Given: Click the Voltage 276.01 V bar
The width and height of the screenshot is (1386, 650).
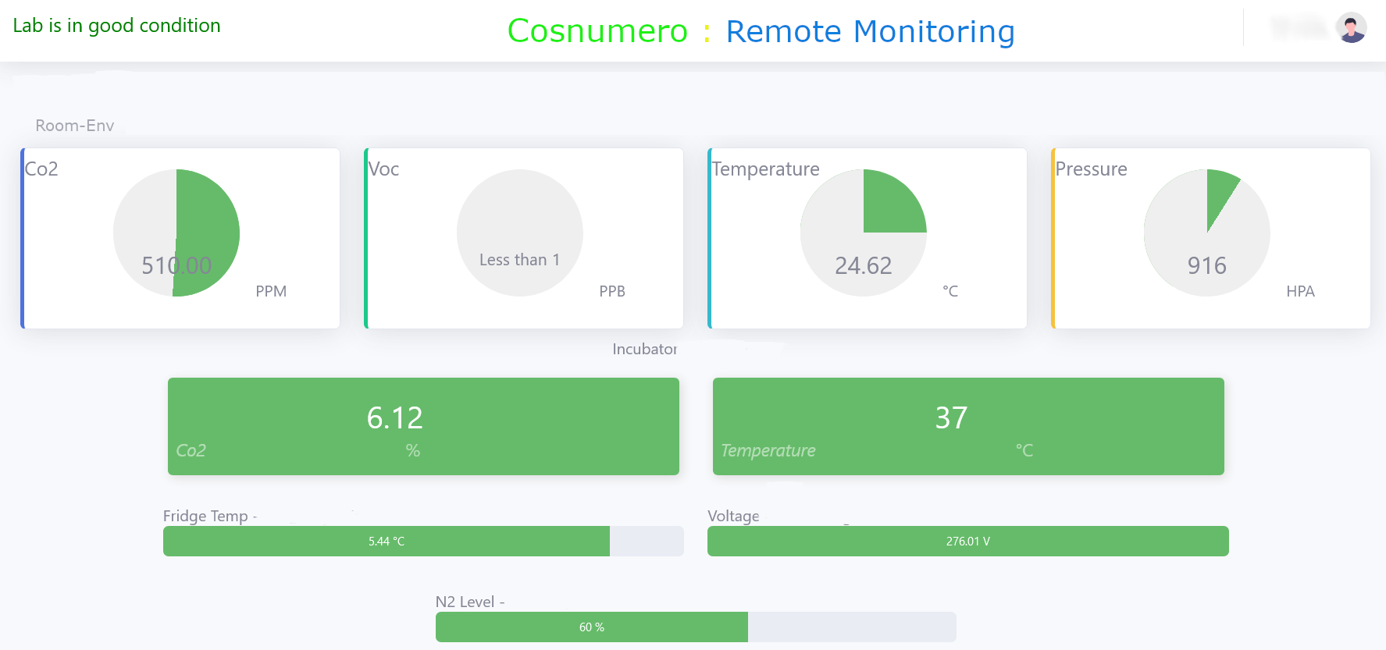Looking at the screenshot, I should 967,542.
